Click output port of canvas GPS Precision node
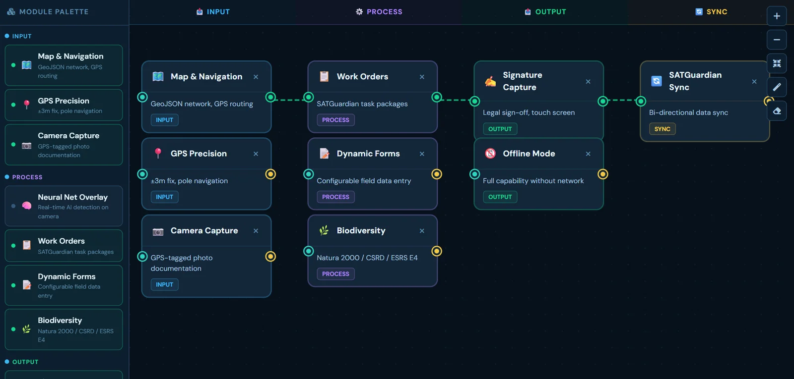This screenshot has width=794, height=379. click(270, 174)
